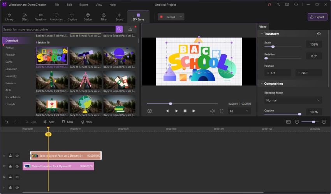Enter fullscreen preview mode

point(222,111)
